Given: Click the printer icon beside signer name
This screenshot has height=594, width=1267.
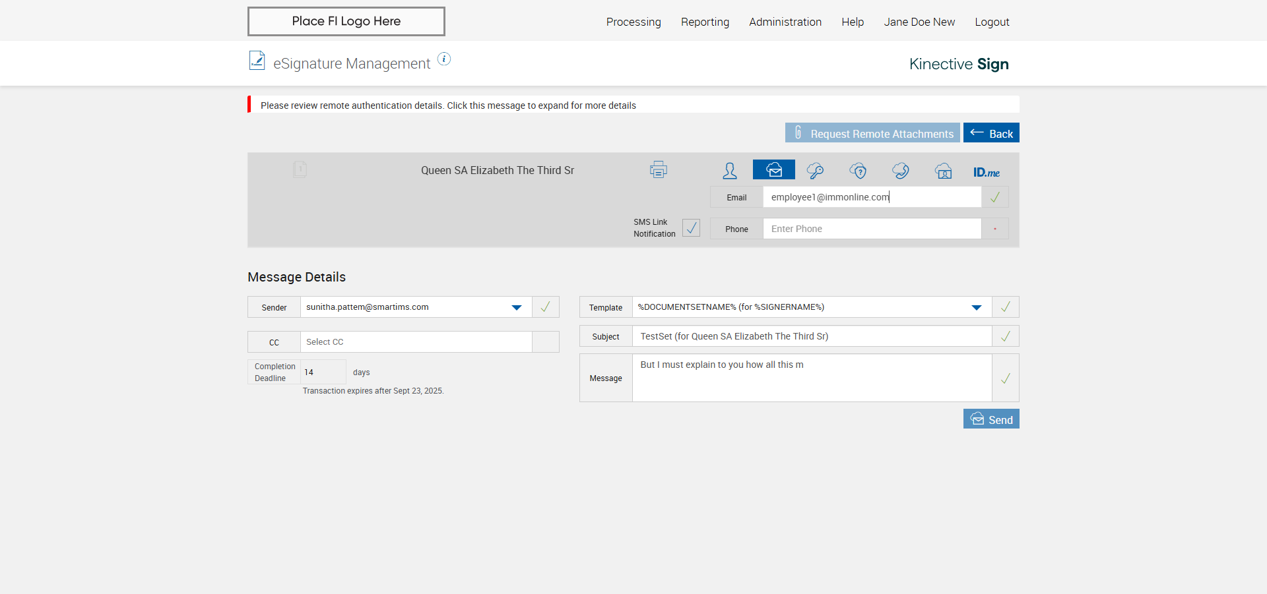Looking at the screenshot, I should coord(658,170).
